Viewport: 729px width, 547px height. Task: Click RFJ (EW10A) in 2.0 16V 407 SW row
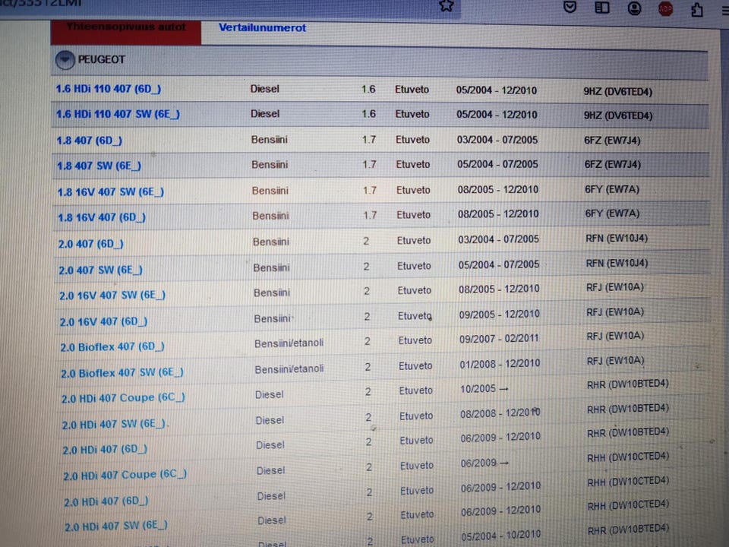coord(615,287)
